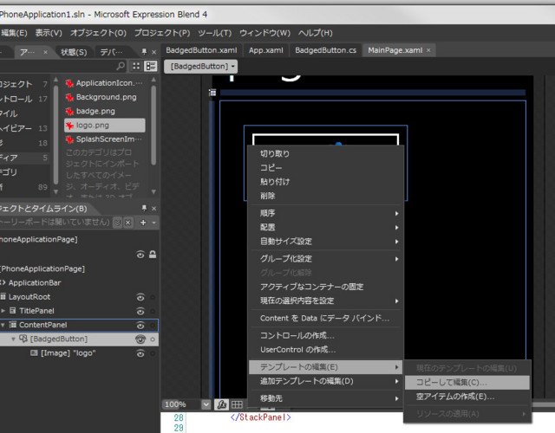Choose 貼り付け from context menu
This screenshot has height=433, width=555.
pyautogui.click(x=326, y=182)
